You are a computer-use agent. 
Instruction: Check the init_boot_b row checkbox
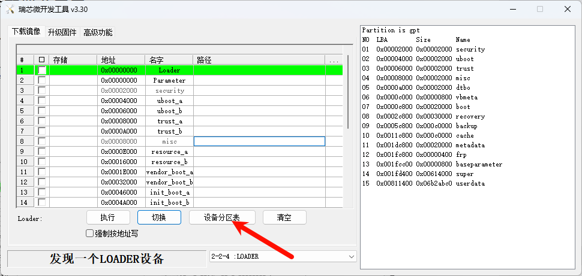[42, 202]
